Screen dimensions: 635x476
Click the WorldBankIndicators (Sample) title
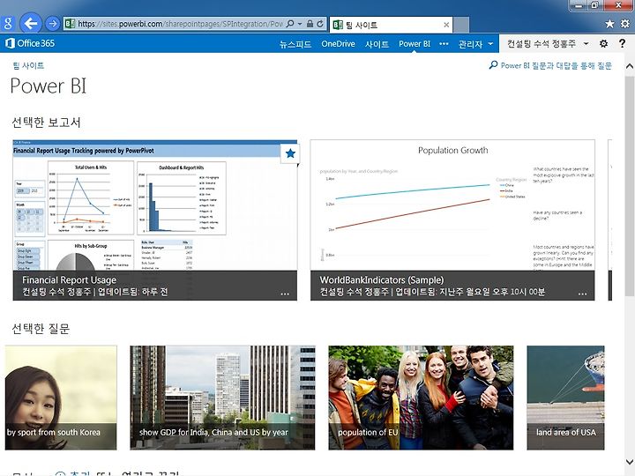(x=382, y=279)
